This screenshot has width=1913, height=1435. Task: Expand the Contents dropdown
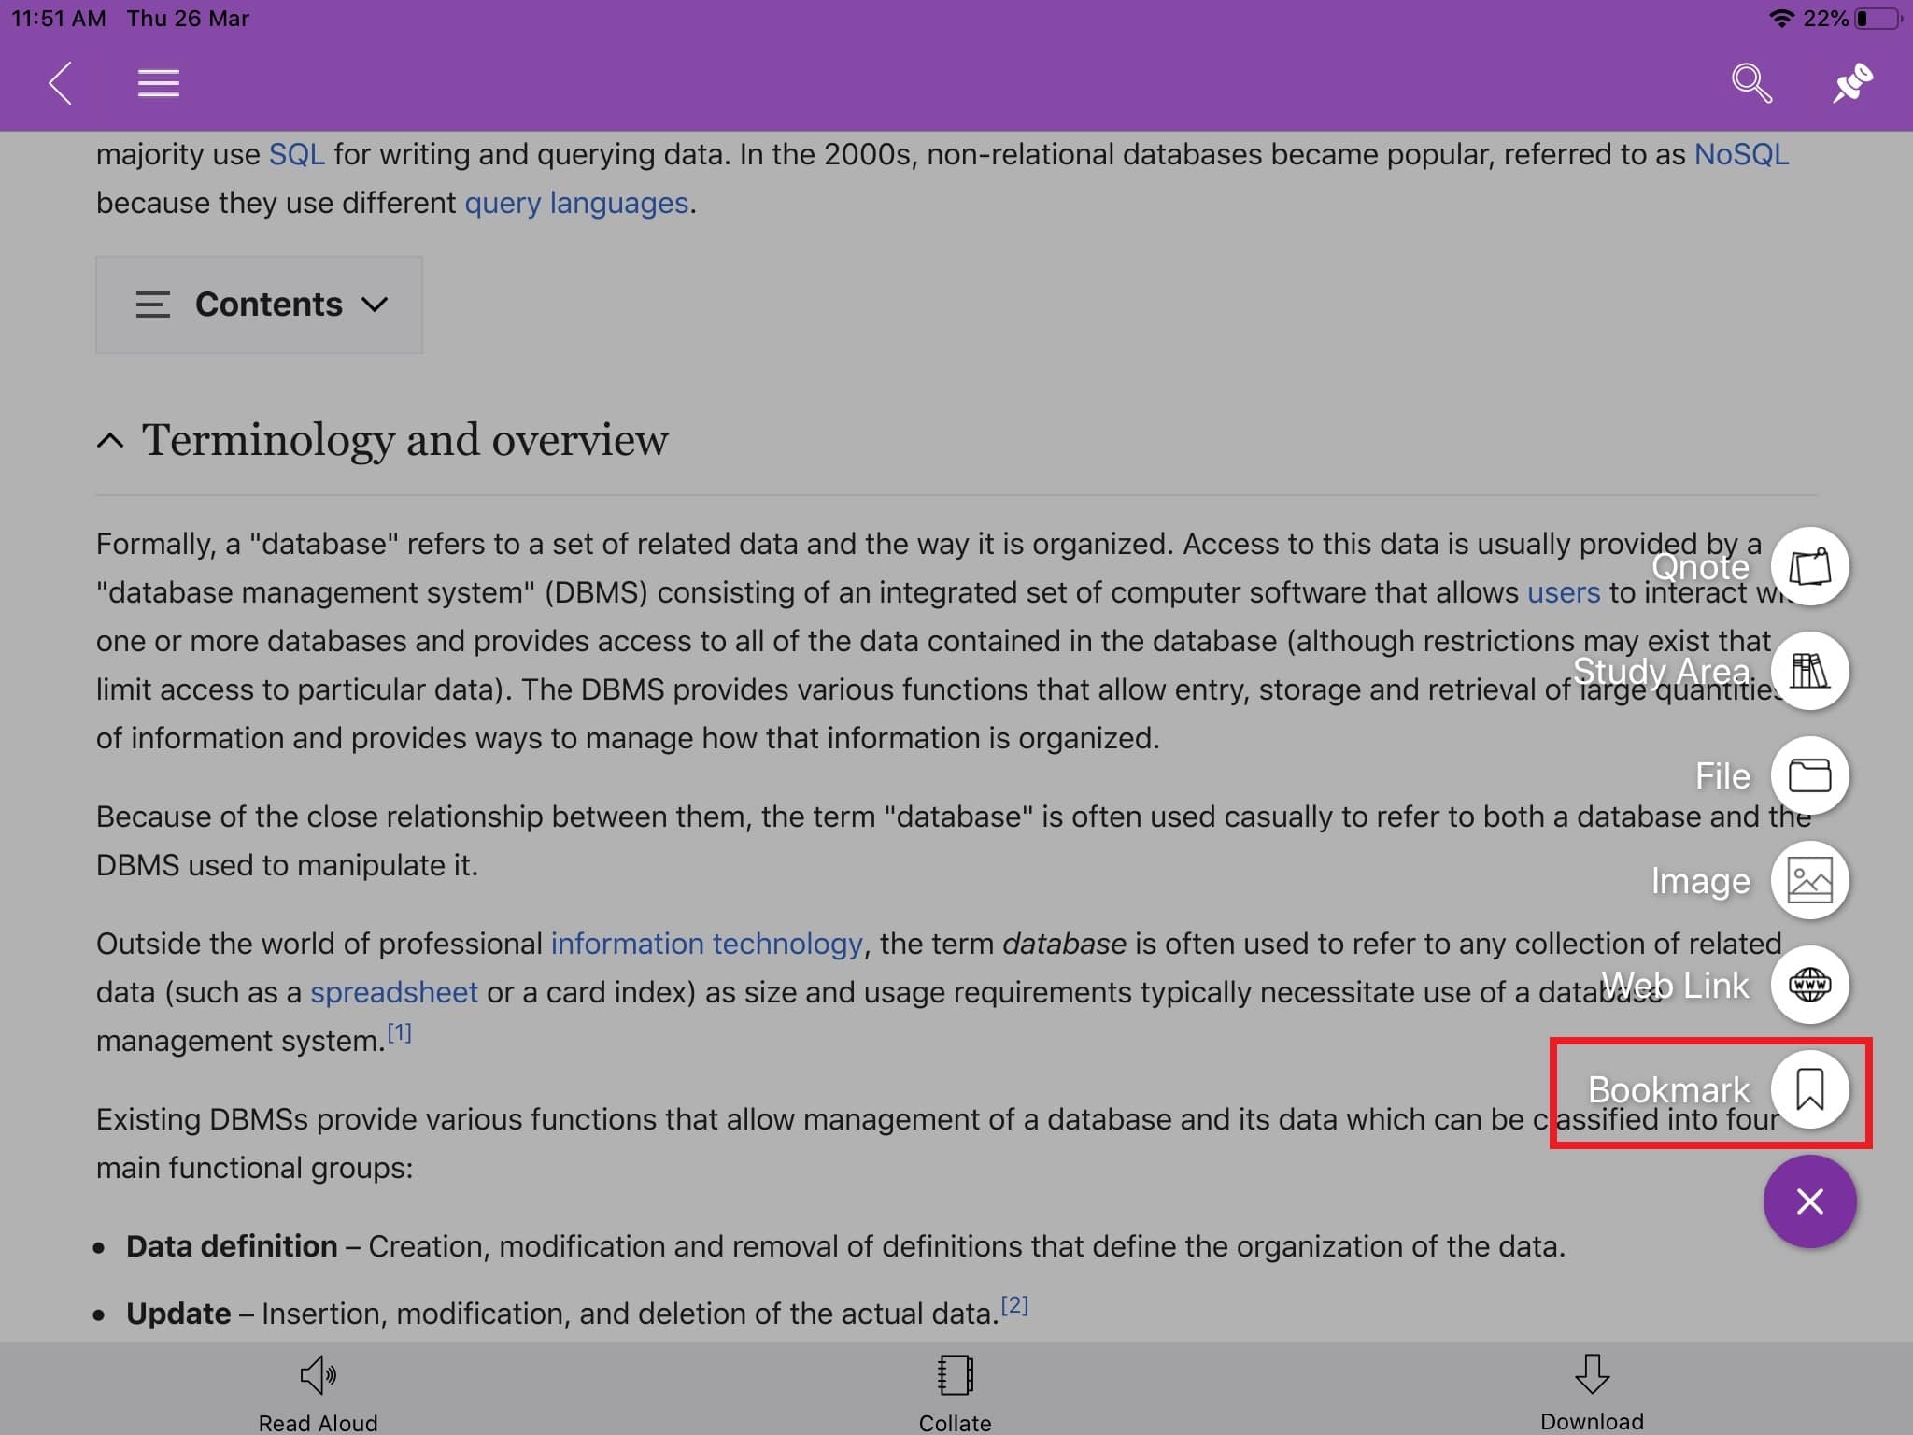[x=259, y=305]
